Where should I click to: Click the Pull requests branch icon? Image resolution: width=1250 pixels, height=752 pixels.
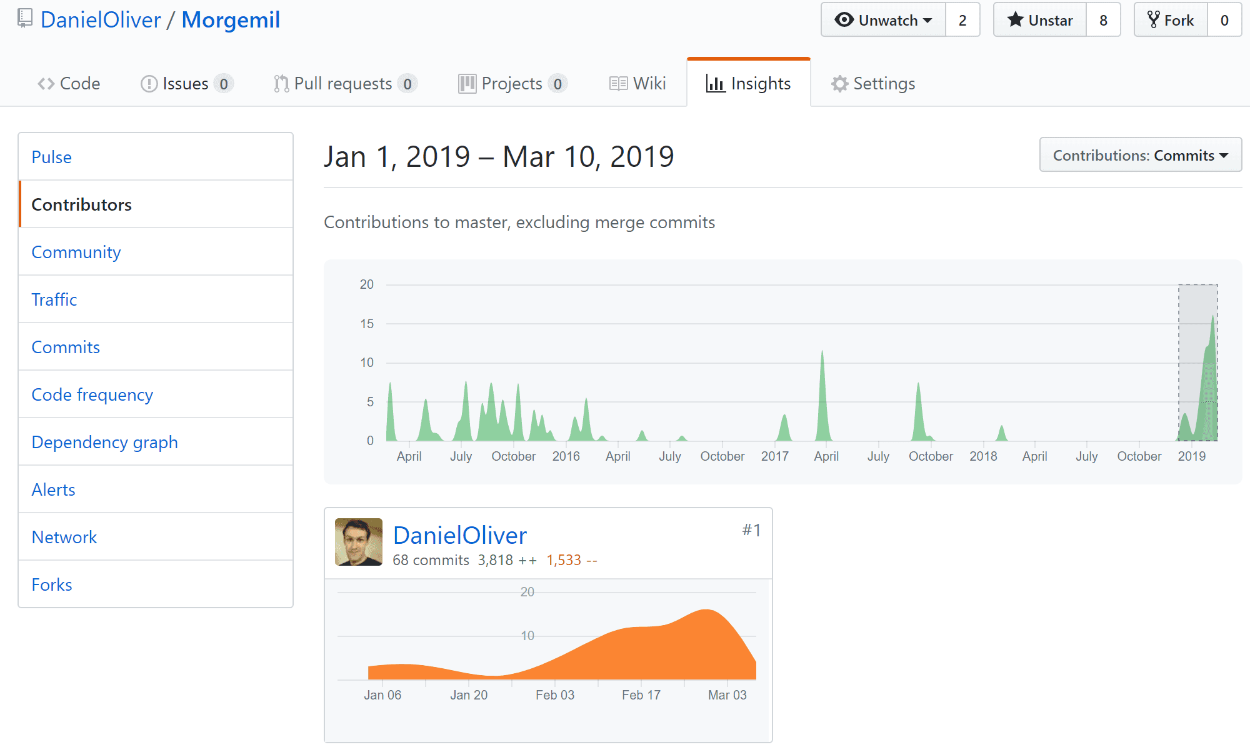[x=281, y=84]
